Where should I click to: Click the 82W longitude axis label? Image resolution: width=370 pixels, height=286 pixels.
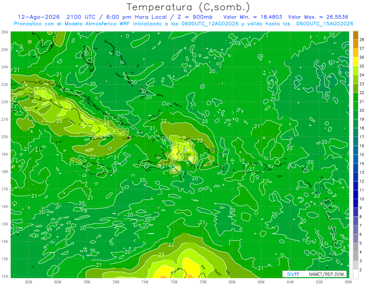29,282
